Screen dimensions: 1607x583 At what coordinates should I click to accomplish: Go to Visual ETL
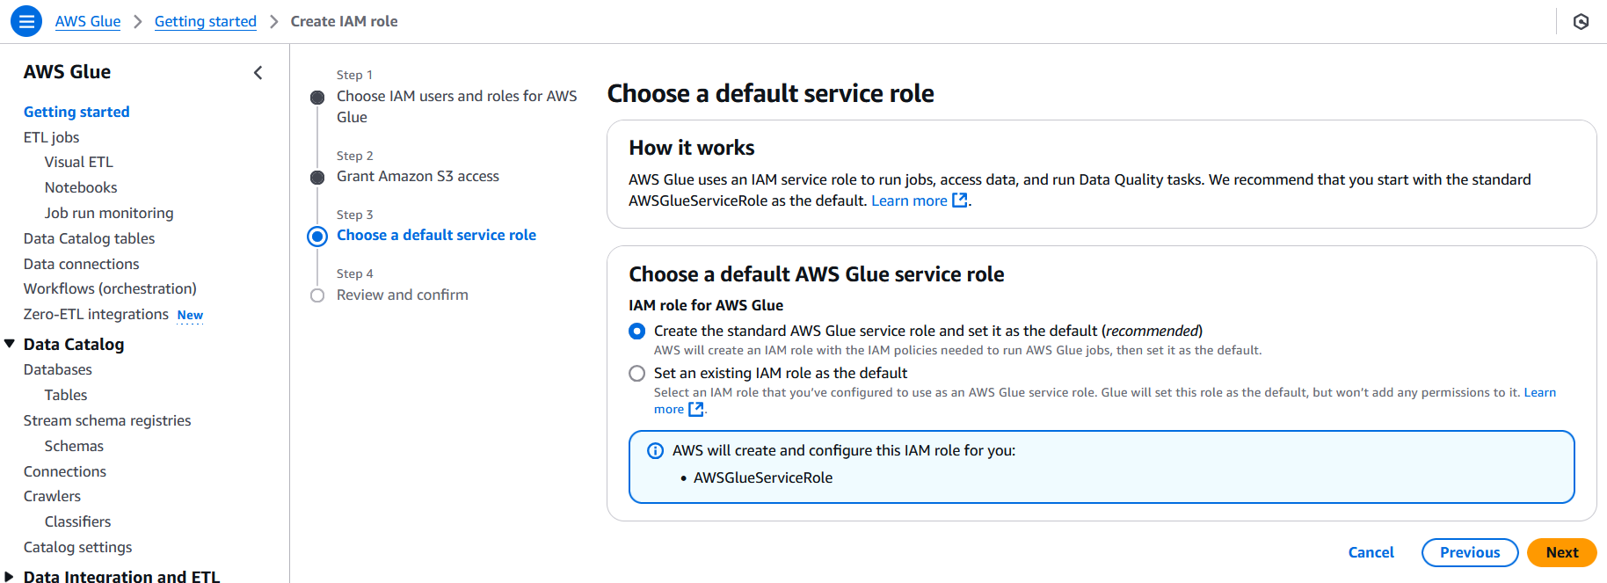(79, 162)
